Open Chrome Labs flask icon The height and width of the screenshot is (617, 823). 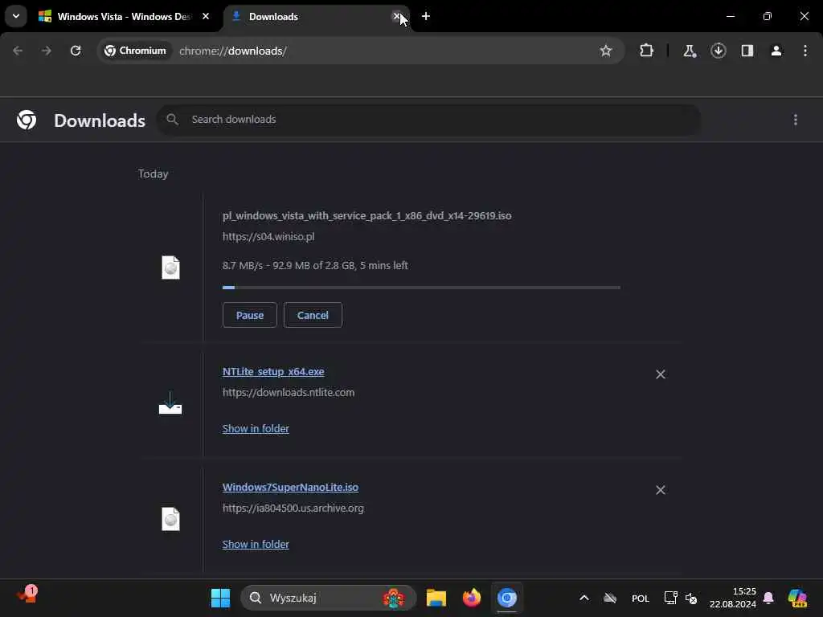689,51
